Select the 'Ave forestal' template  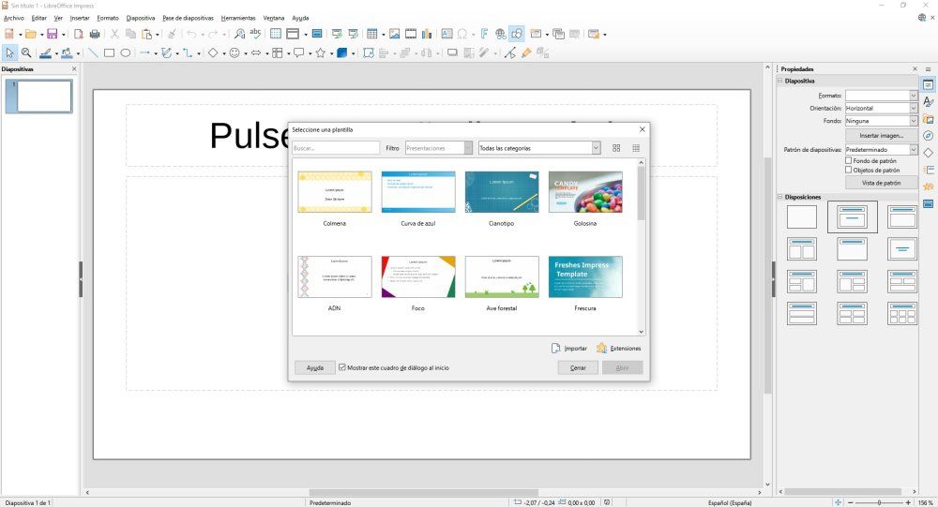501,276
